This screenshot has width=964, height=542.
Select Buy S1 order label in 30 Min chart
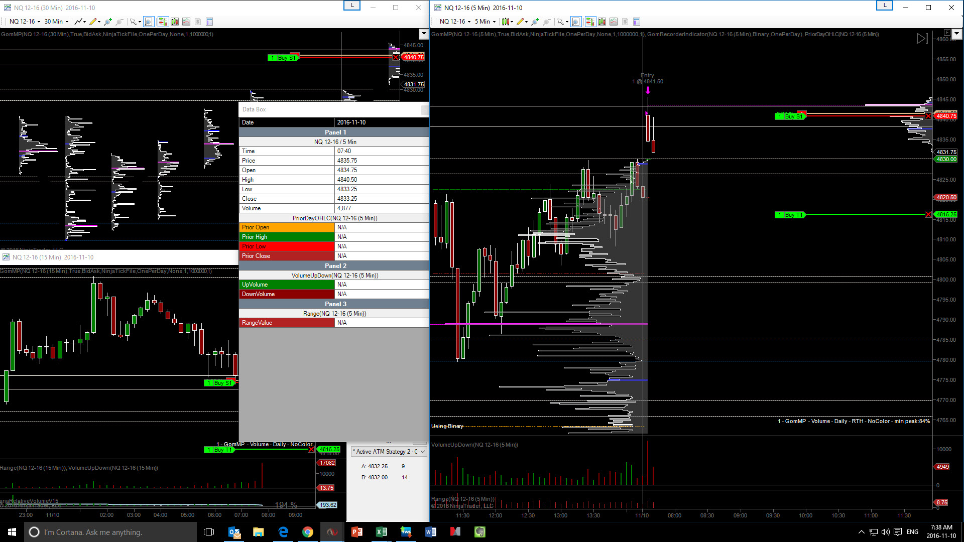pos(283,58)
